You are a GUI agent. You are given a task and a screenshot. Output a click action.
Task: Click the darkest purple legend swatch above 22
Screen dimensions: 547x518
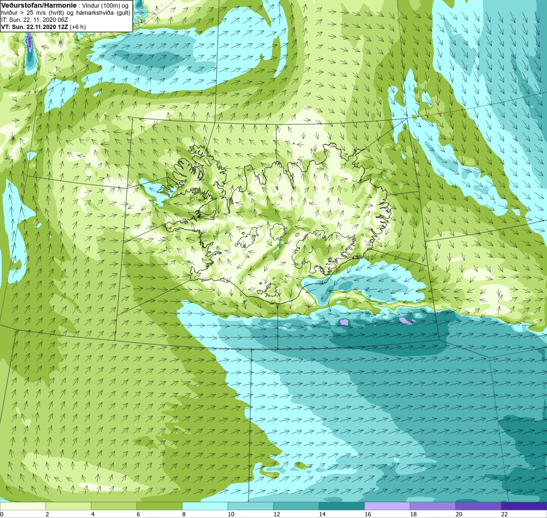(524, 506)
